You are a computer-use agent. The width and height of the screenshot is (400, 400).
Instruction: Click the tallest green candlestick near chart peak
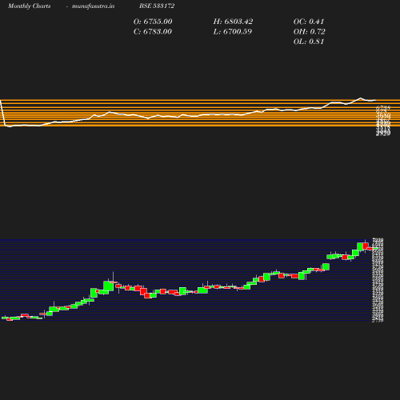coord(360,246)
